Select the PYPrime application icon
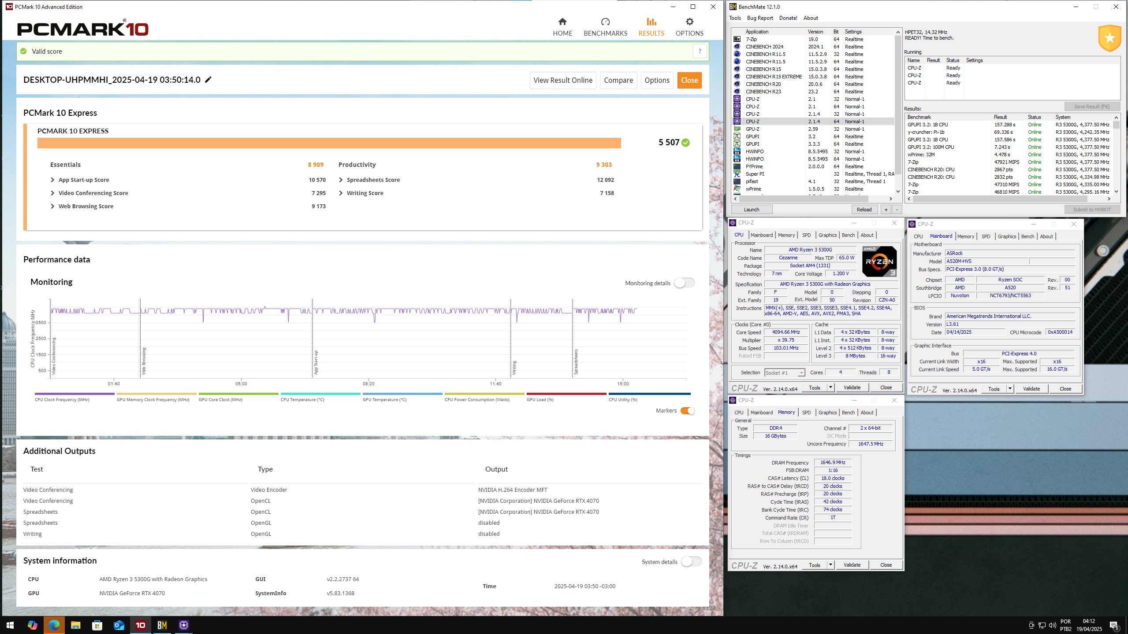The width and height of the screenshot is (1128, 634). [737, 166]
